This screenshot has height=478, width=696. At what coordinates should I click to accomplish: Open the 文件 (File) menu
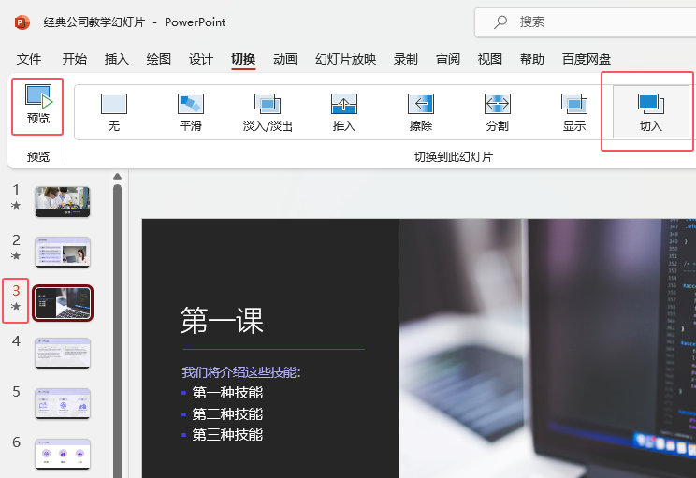tap(29, 59)
